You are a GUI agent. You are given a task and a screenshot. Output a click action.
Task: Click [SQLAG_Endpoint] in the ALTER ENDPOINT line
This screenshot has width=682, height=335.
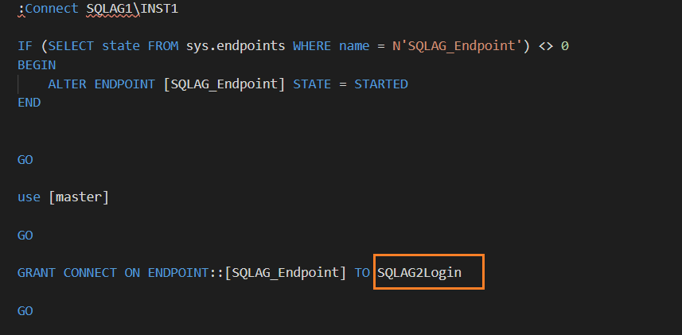(224, 84)
